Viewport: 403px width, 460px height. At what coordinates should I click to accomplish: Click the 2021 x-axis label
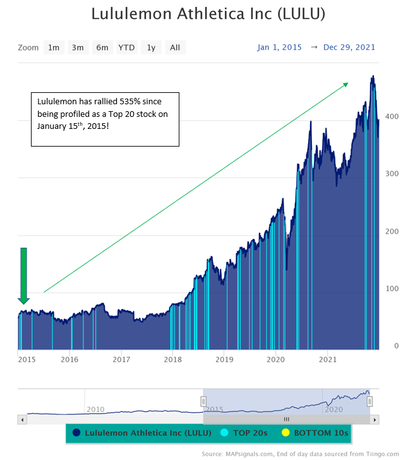(328, 360)
